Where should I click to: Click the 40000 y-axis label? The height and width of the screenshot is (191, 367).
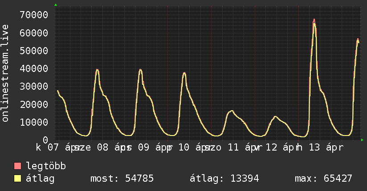click(x=34, y=69)
